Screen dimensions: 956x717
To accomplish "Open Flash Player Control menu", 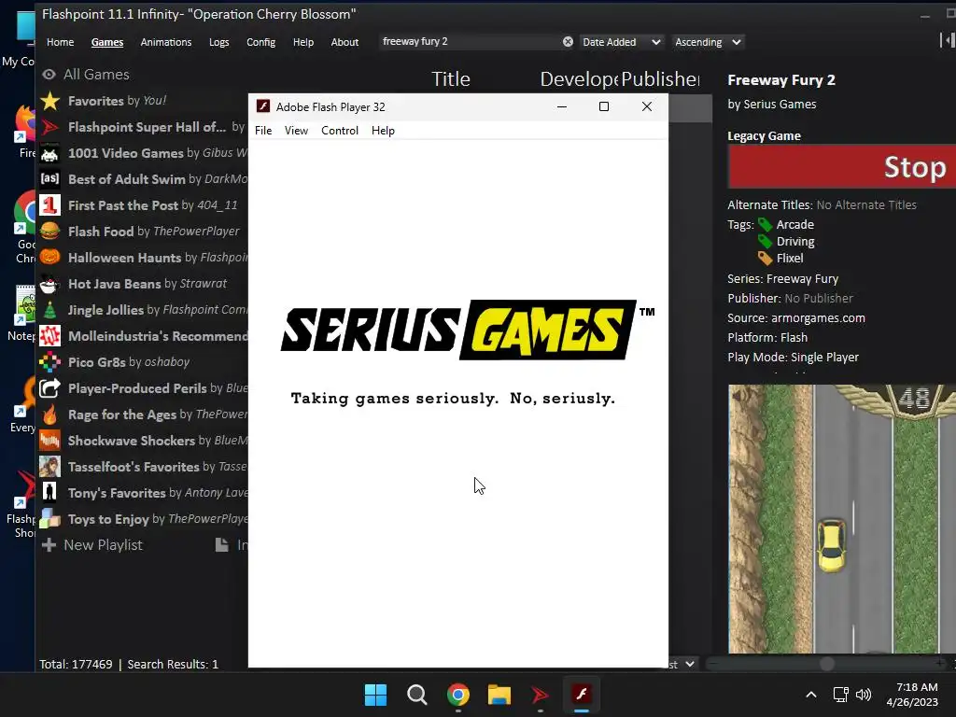I will (340, 131).
